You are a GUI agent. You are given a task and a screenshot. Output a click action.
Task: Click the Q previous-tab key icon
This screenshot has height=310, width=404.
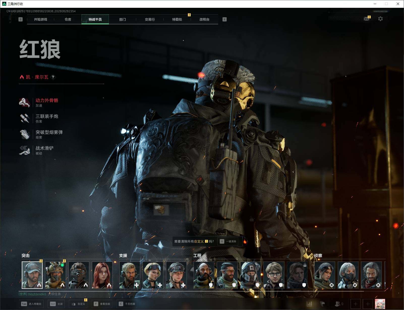click(20, 19)
